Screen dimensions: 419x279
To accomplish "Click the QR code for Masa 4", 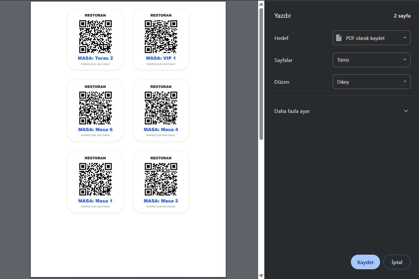I will [161, 108].
